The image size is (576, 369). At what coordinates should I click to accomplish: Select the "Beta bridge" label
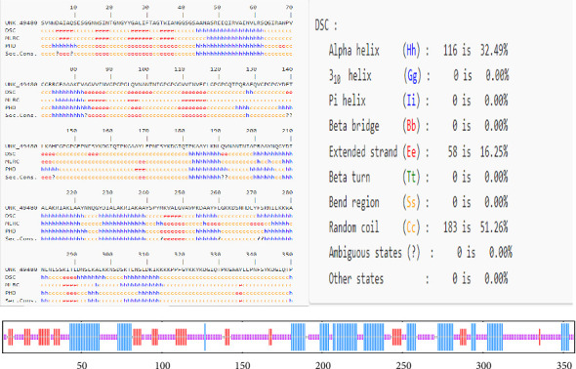[354, 126]
